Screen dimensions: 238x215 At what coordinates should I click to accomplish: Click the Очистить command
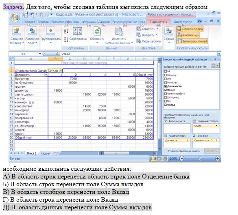point(147,29)
